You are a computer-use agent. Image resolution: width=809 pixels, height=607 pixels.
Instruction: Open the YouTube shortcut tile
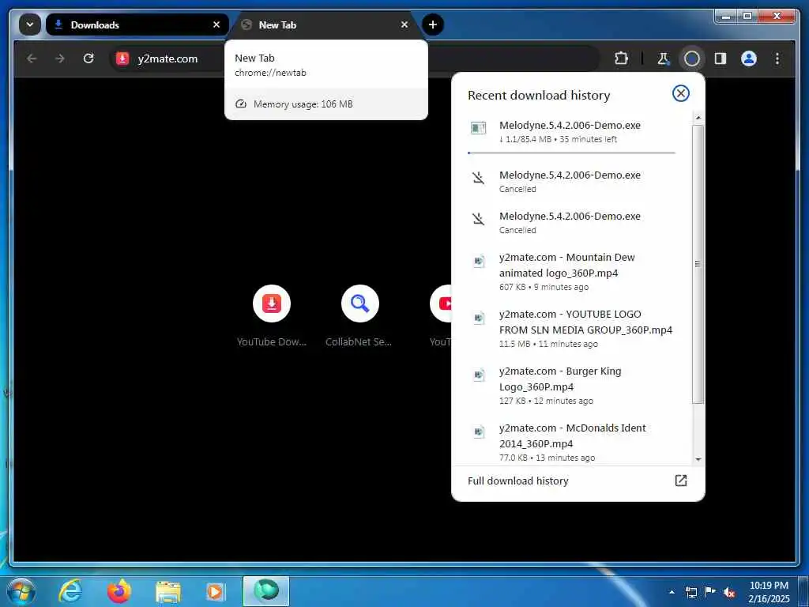pyautogui.click(x=442, y=317)
